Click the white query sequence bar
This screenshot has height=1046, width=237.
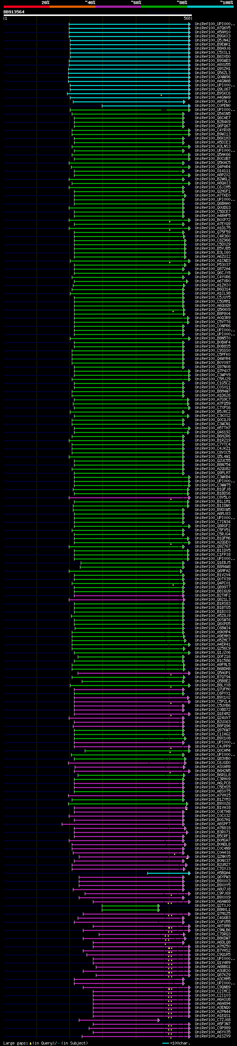click(x=98, y=16)
